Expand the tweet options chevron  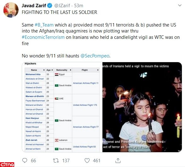(x=180, y=5)
